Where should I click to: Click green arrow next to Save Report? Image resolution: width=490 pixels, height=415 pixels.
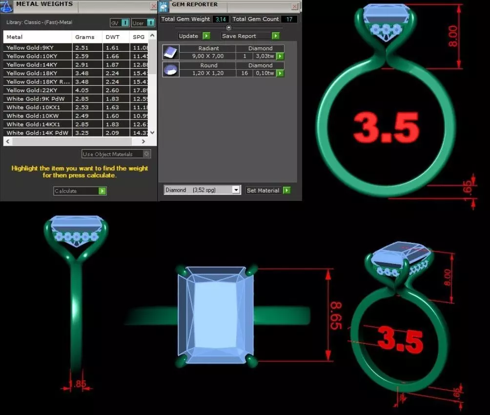pyautogui.click(x=275, y=36)
